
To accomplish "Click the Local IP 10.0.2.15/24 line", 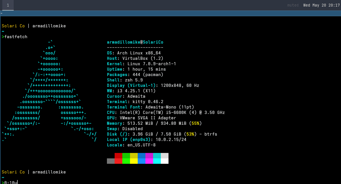I will tap(147, 140).
